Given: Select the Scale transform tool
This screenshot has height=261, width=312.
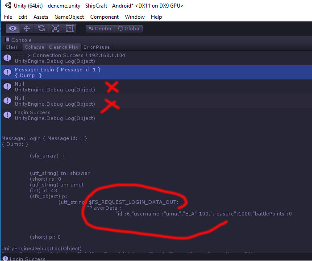Looking at the screenshot, I should [x=55, y=29].
